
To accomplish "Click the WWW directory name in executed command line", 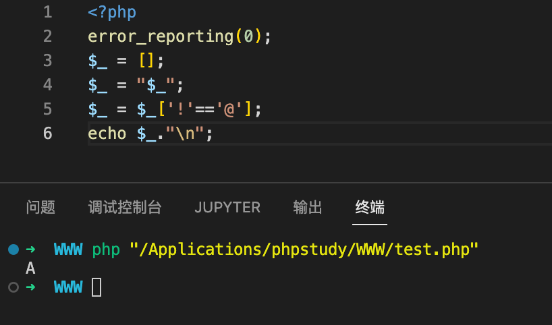I will 68,249.
